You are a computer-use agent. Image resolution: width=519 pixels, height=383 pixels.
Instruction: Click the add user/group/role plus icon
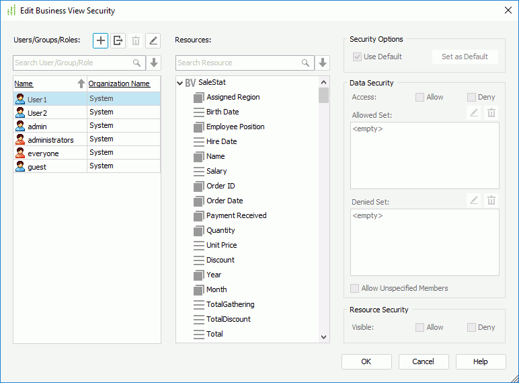(100, 40)
